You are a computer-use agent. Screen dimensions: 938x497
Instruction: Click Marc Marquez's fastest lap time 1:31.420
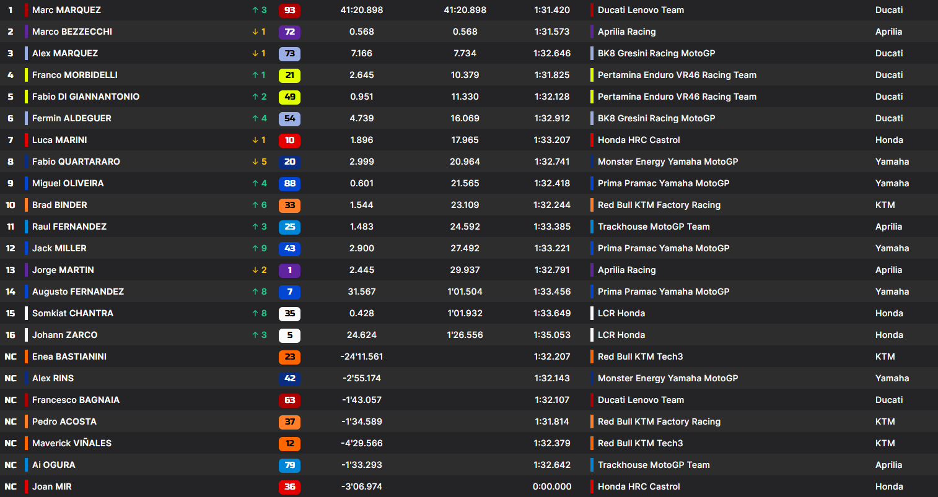click(551, 10)
